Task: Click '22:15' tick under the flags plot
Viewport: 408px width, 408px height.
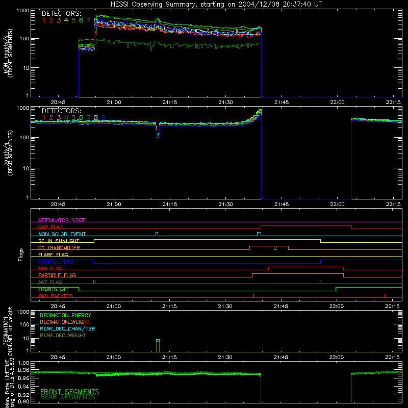Action: tap(392, 307)
